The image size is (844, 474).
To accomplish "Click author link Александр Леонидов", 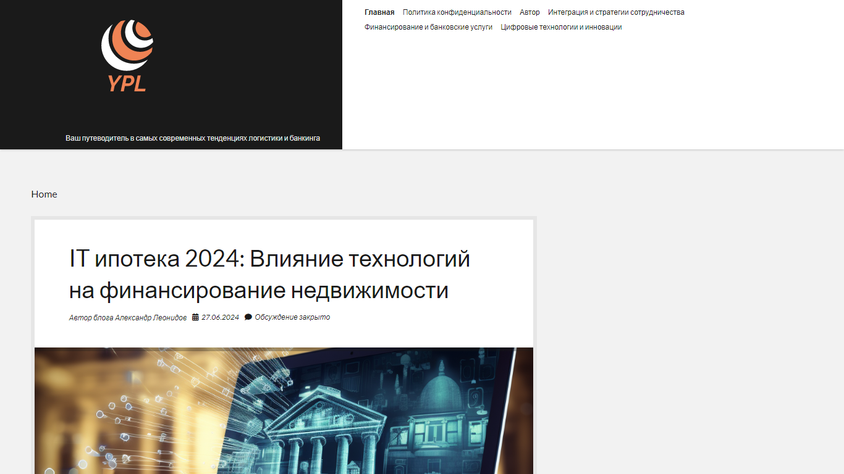I will click(x=151, y=317).
